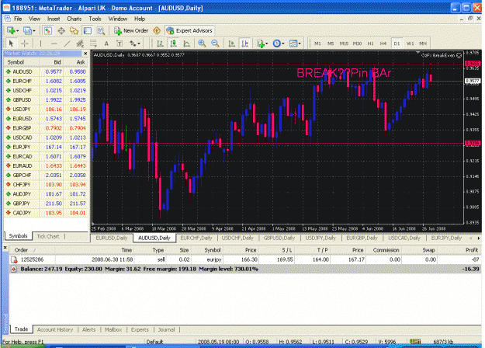Select the MN timeframe
This screenshot has width=485, height=348.
423,43
